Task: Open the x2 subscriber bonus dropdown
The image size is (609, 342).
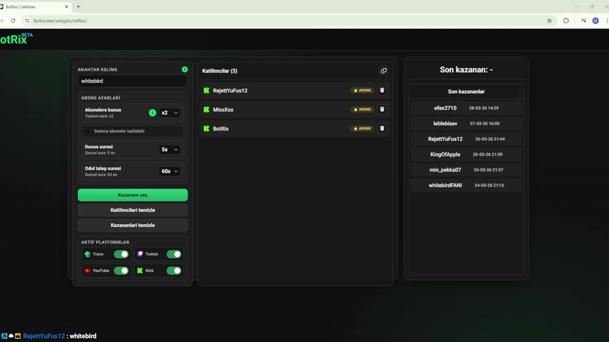Action: coord(169,113)
